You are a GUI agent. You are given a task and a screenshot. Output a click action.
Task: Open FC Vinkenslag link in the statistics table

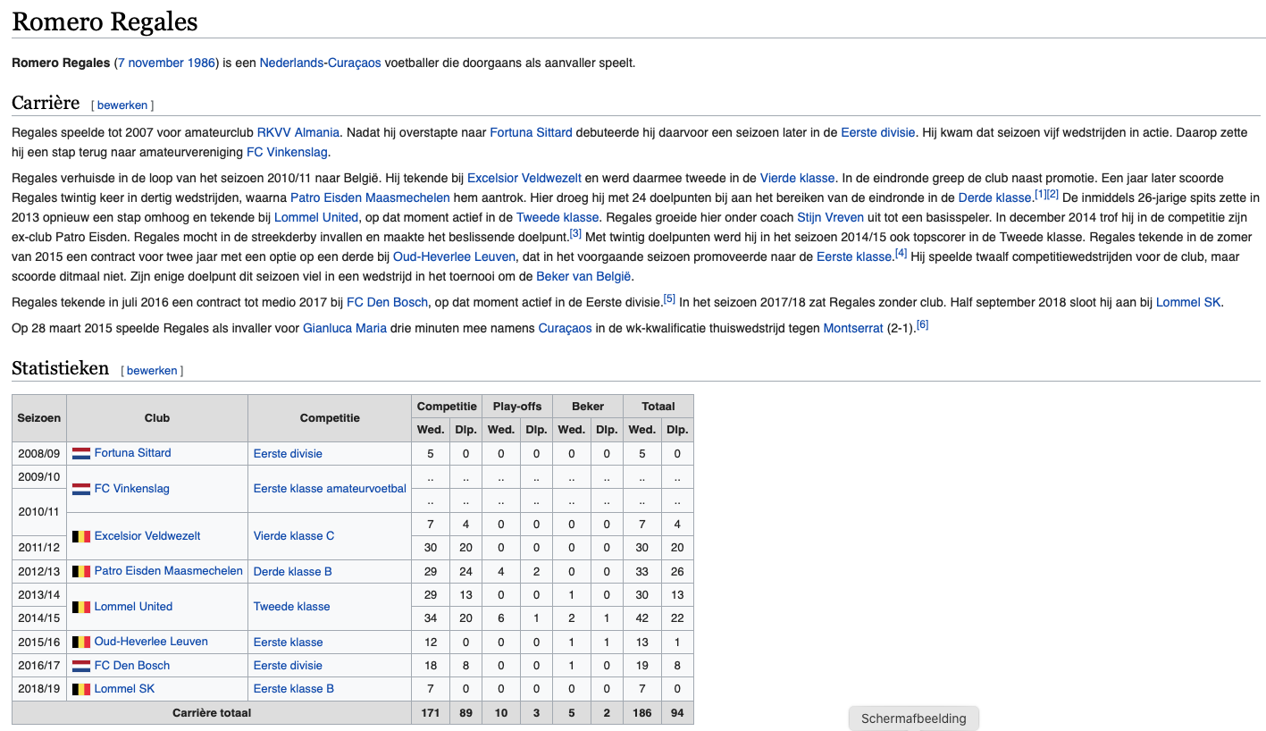click(132, 489)
